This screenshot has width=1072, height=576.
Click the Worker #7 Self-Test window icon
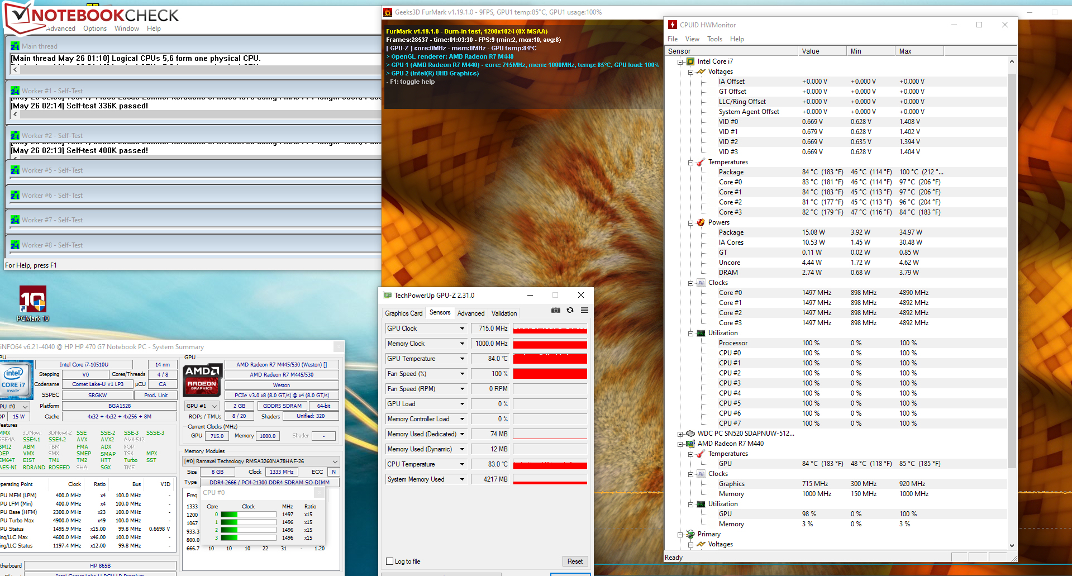(x=15, y=220)
